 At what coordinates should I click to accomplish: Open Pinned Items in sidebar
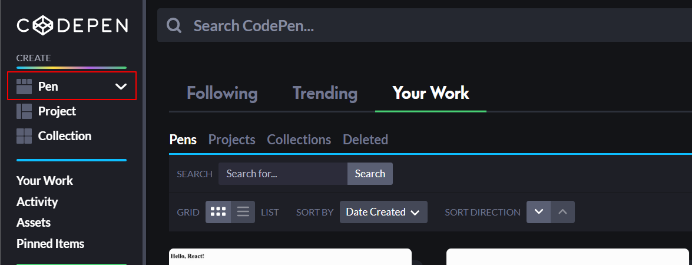(x=50, y=244)
